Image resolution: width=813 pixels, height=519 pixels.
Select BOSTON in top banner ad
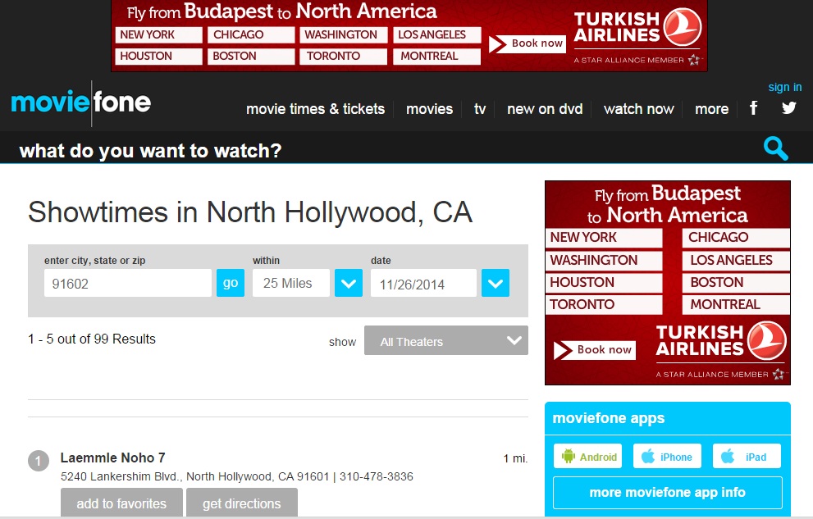click(252, 56)
